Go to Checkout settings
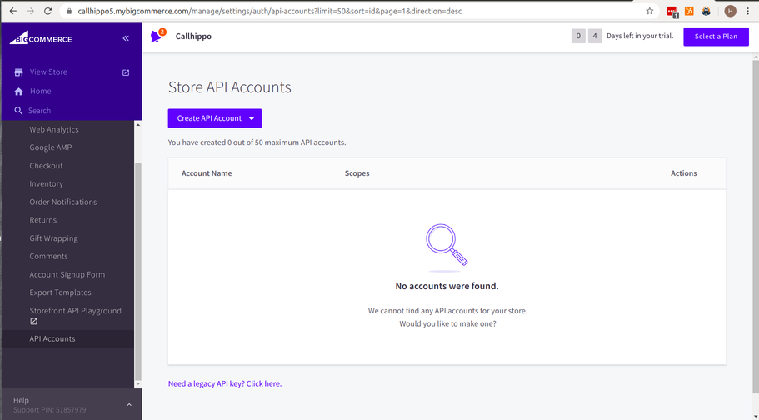This screenshot has height=420, width=759. pyautogui.click(x=46, y=166)
